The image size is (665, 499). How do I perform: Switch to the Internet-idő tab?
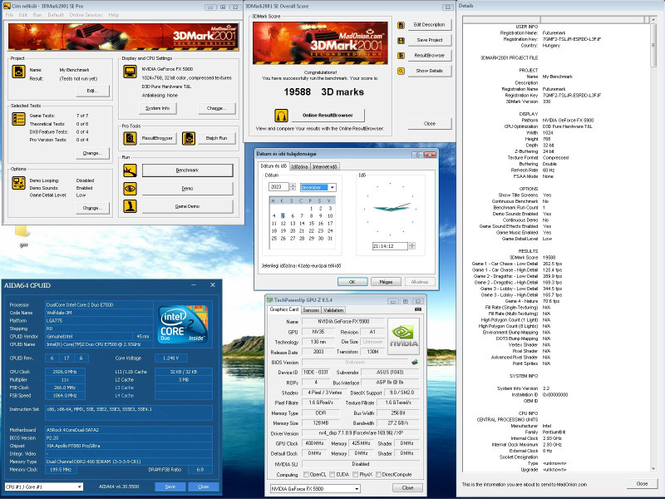click(x=325, y=167)
